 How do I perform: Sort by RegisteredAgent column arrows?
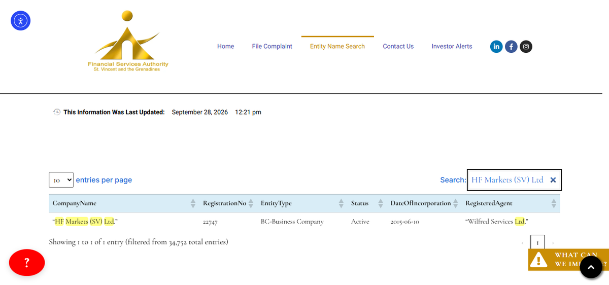[554, 203]
